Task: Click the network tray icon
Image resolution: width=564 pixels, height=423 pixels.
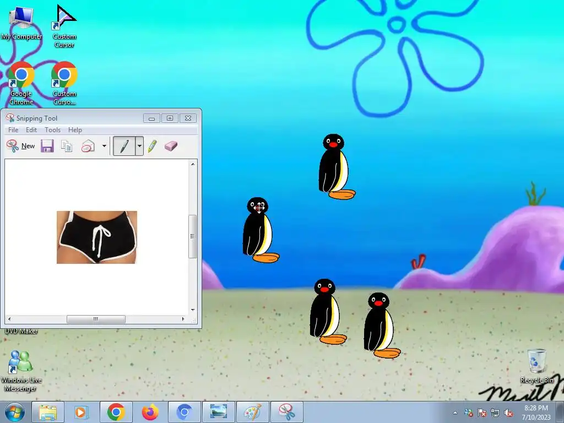Action: tap(495, 413)
